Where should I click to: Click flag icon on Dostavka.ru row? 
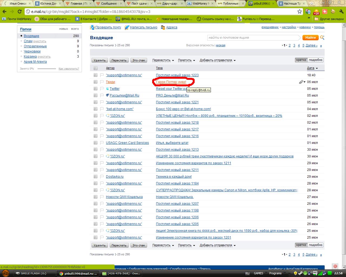pos(102,177)
